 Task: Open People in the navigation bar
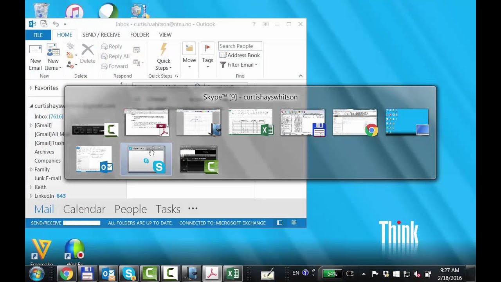click(131, 209)
